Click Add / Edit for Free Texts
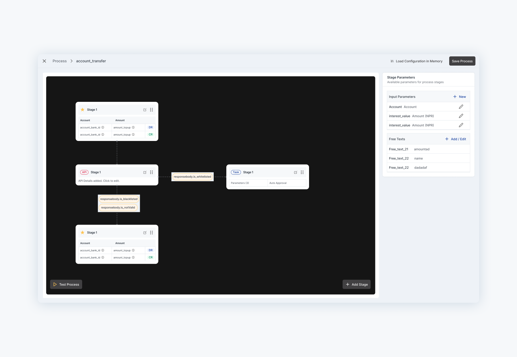Image resolution: width=517 pixels, height=357 pixels. click(456, 139)
